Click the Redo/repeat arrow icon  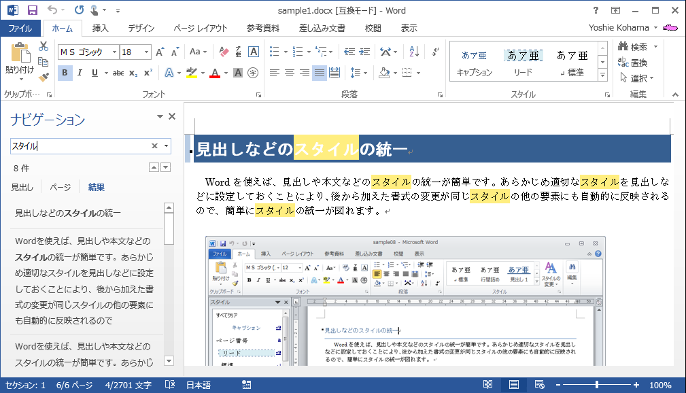[x=79, y=10]
